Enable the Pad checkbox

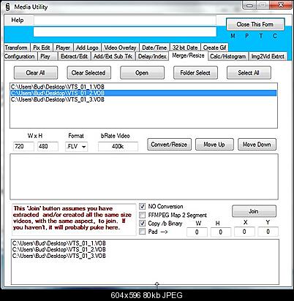pyautogui.click(x=143, y=232)
